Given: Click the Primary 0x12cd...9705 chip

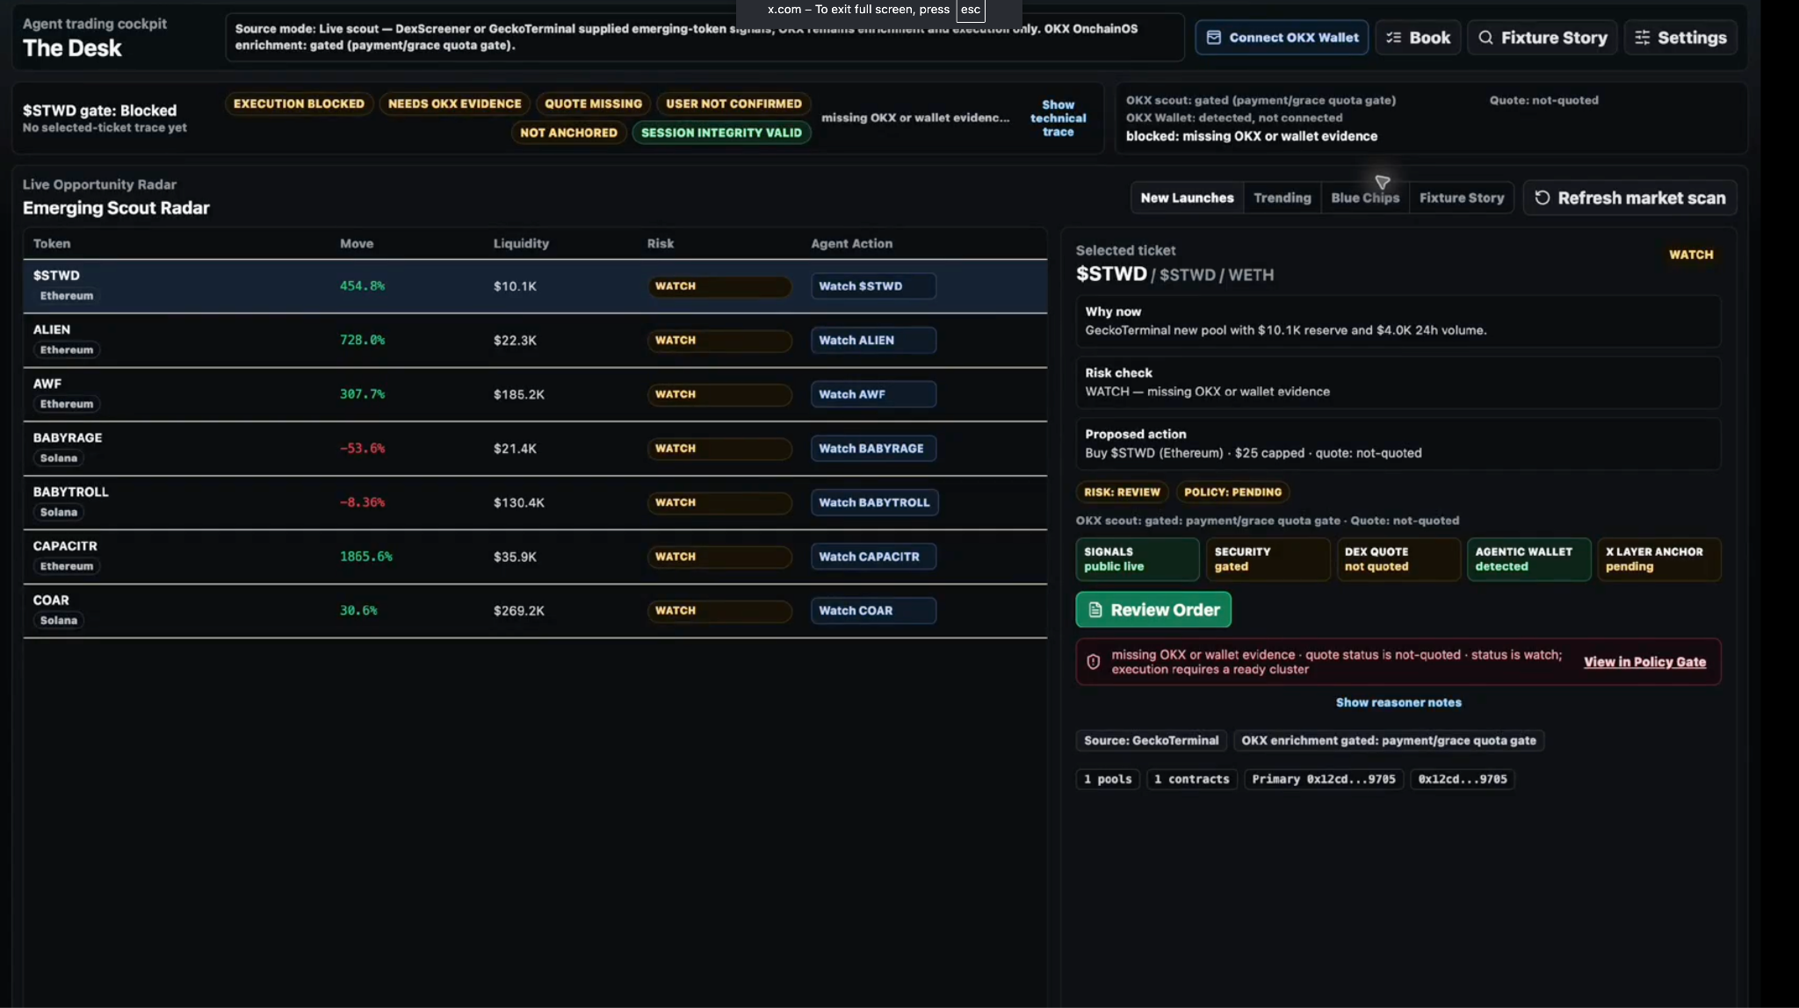Looking at the screenshot, I should pos(1324,779).
